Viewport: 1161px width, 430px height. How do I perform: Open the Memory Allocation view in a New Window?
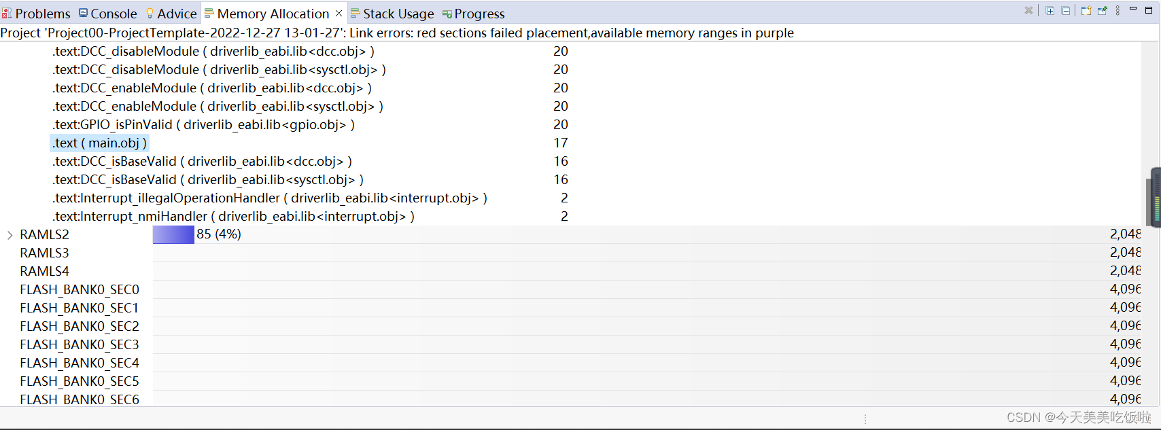click(x=1086, y=10)
